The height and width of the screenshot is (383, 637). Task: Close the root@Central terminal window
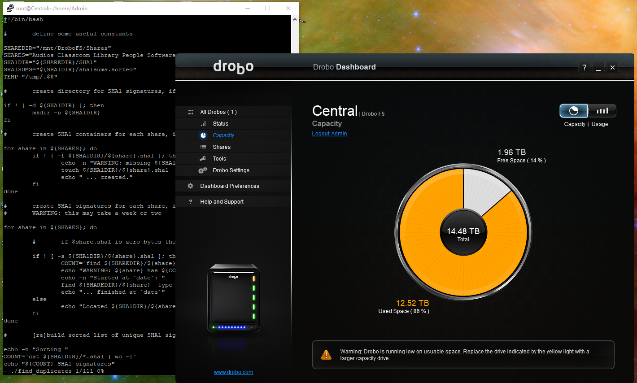pyautogui.click(x=288, y=8)
